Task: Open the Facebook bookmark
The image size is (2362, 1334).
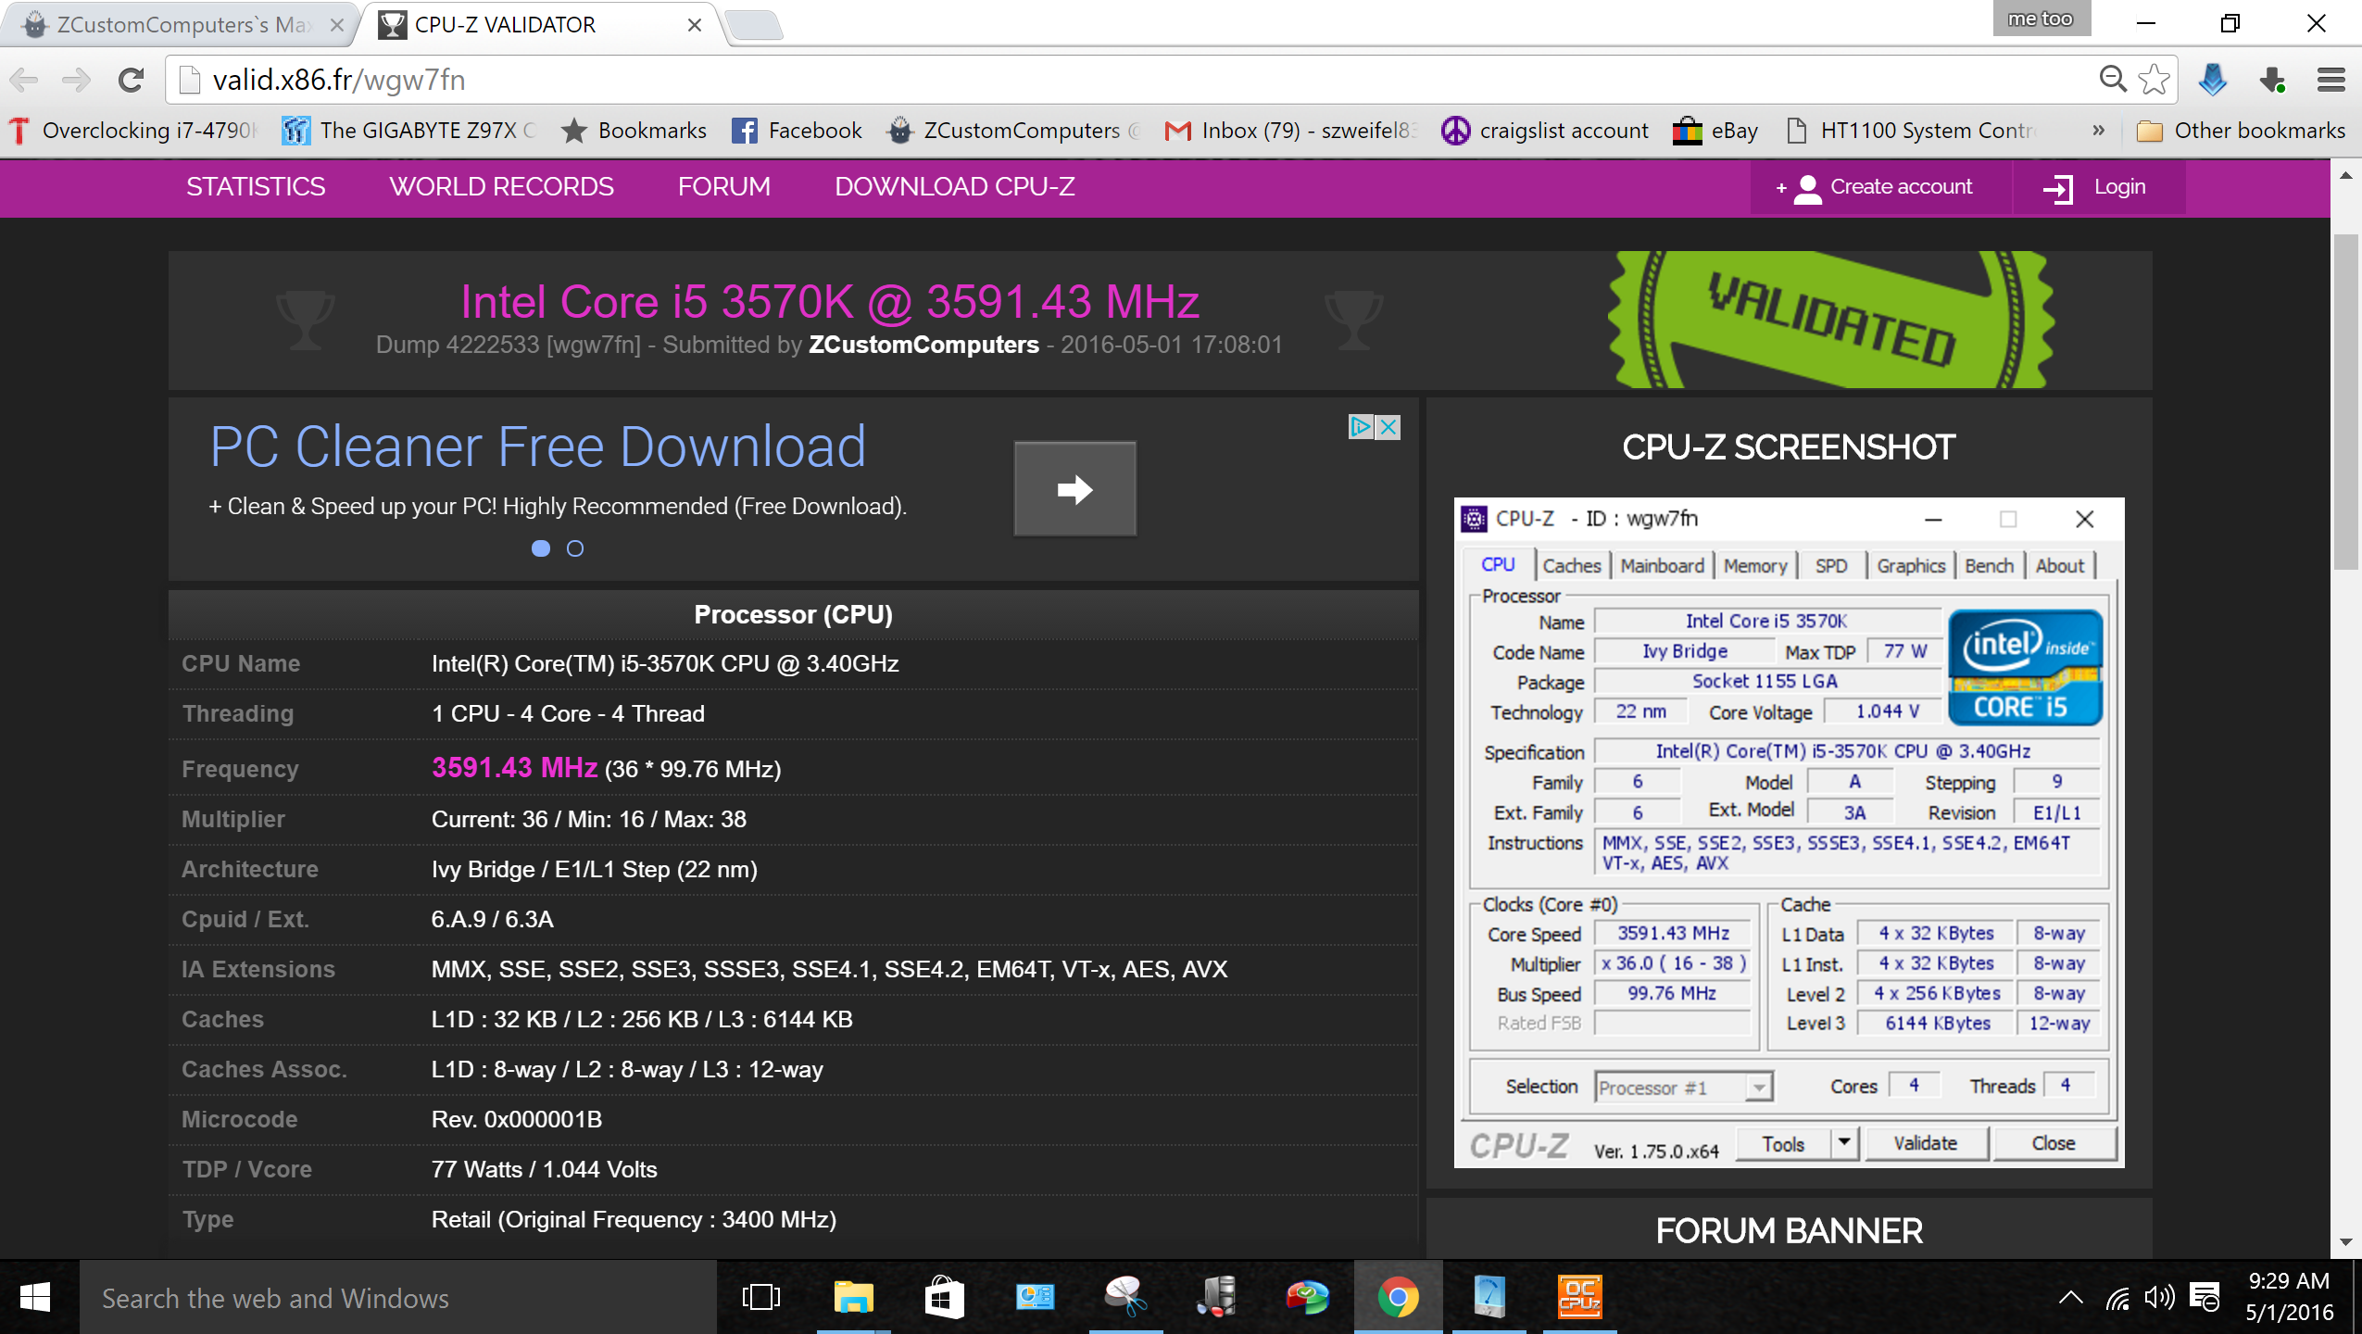Action: 797,131
